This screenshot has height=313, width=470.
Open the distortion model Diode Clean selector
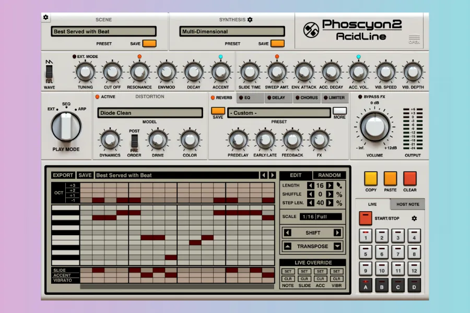point(150,113)
